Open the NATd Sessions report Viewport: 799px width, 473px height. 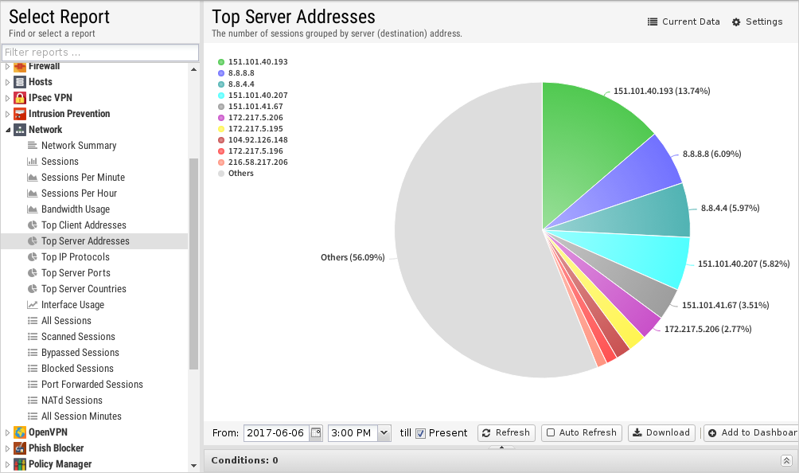[72, 400]
